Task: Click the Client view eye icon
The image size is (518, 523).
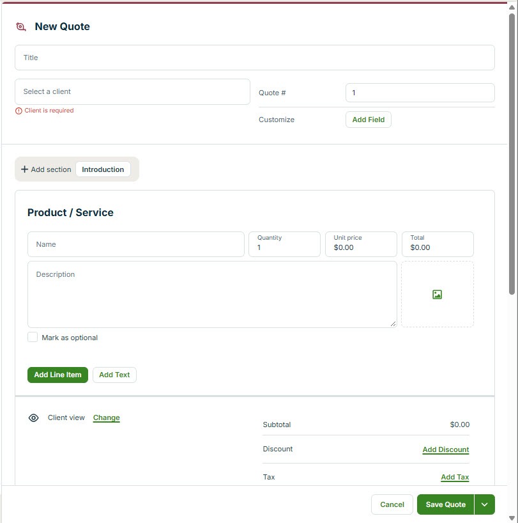Action: 34,418
